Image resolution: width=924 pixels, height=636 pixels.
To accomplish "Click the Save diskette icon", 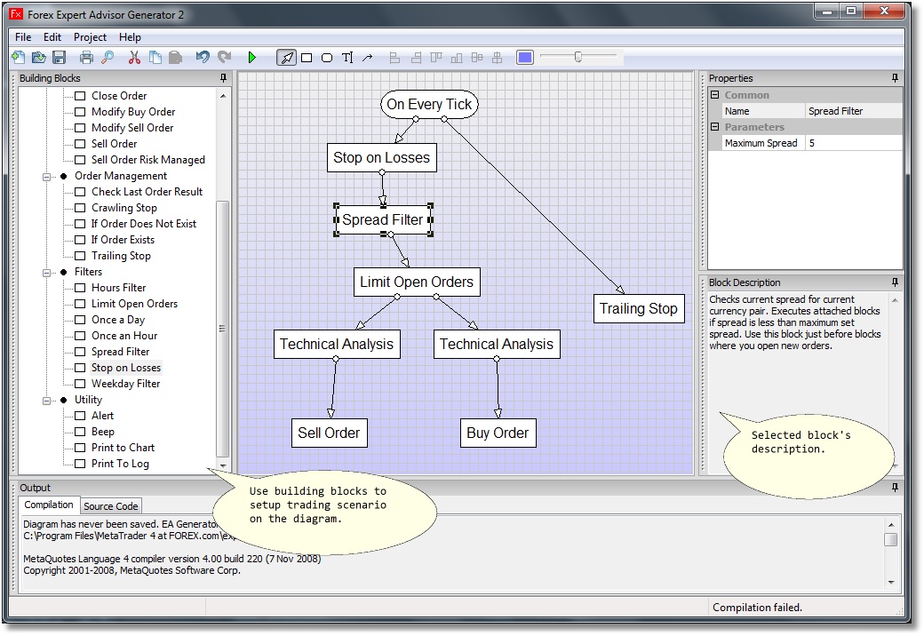I will point(60,58).
